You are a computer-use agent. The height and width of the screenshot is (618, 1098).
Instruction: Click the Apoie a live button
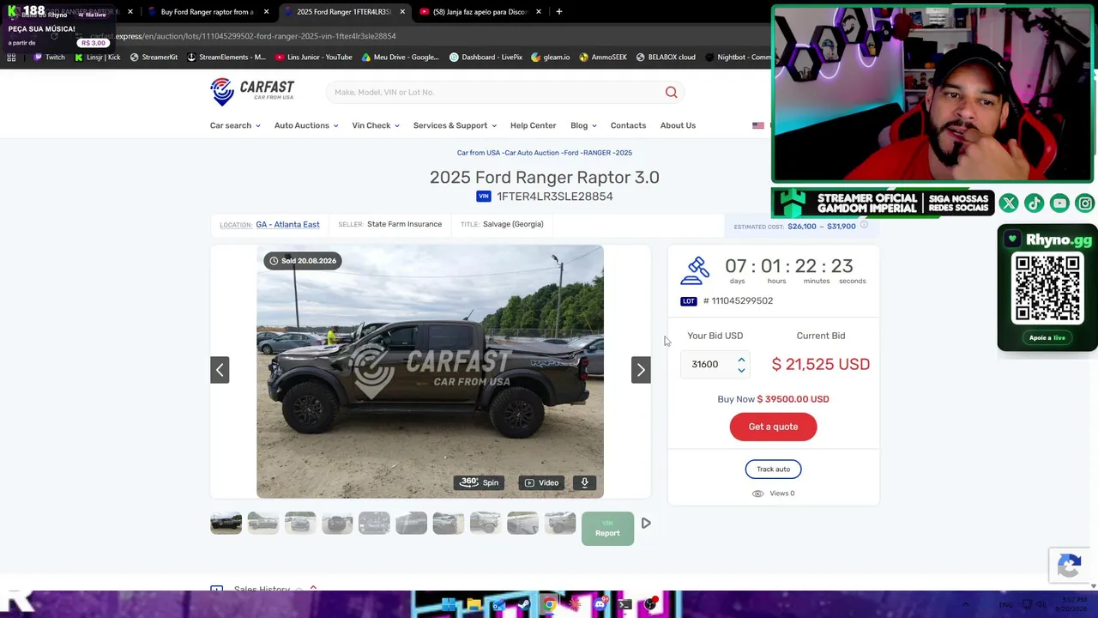[x=1047, y=337]
